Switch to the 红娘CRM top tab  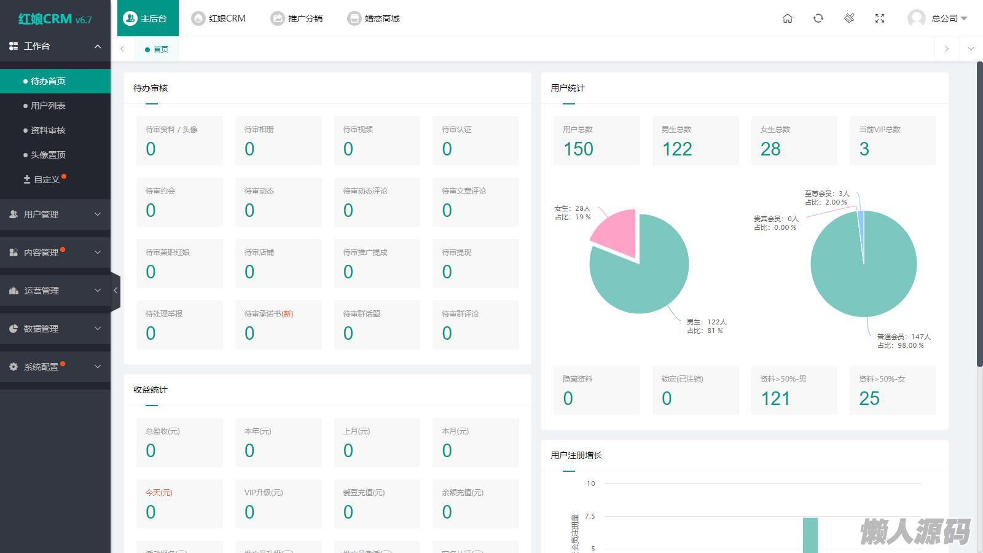point(219,18)
